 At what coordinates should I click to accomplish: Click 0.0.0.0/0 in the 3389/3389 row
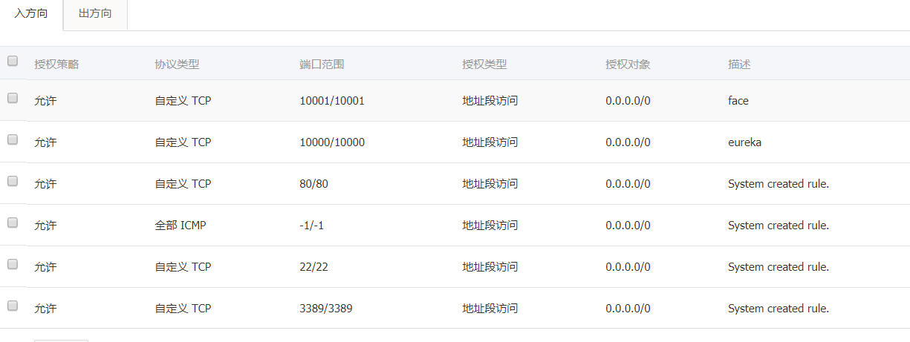(628, 309)
